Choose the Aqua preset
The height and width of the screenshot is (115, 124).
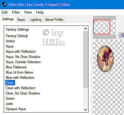coord(9,46)
